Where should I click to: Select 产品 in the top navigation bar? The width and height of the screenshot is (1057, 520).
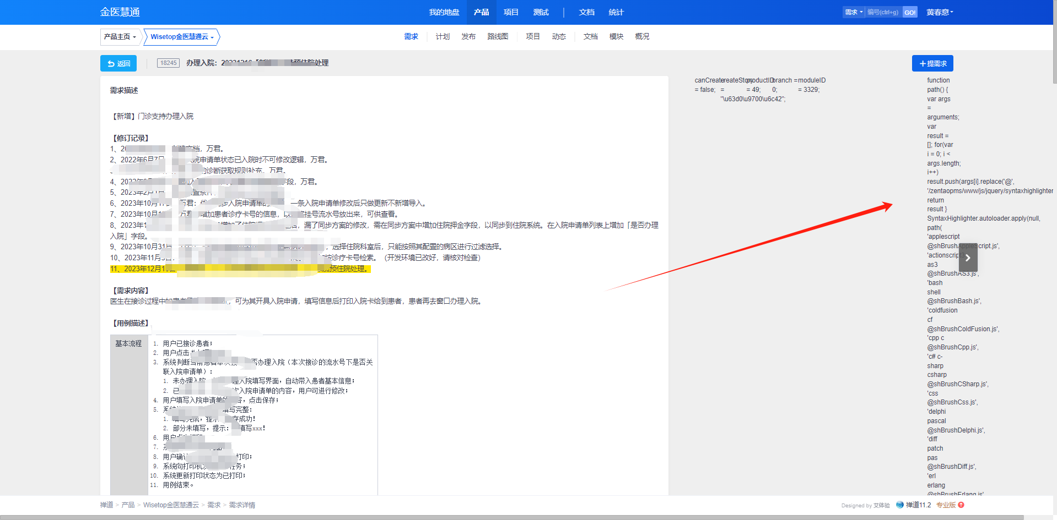coord(481,12)
